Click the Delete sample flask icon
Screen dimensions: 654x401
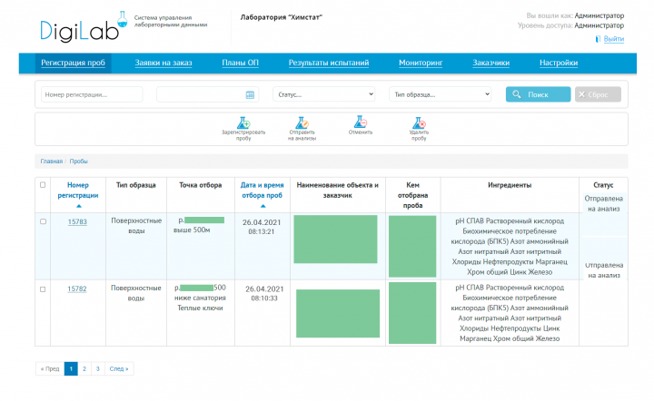(x=419, y=122)
